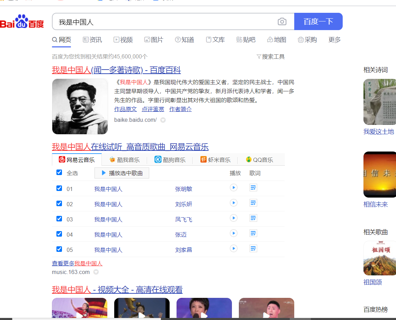Select the 虾米音乐 music source tab

point(215,160)
